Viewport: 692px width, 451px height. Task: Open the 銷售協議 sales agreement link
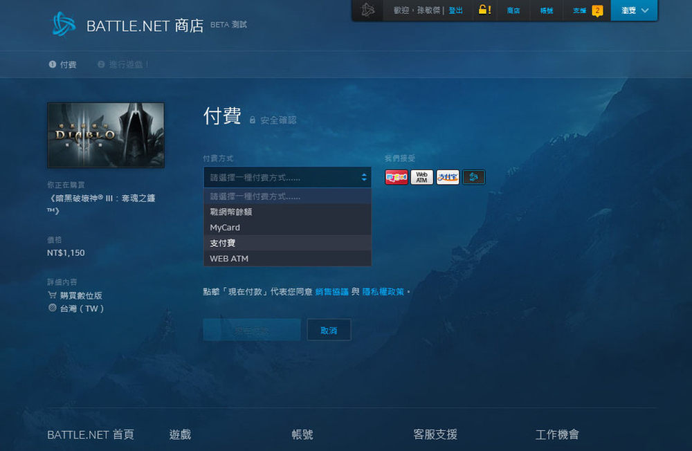coord(332,292)
